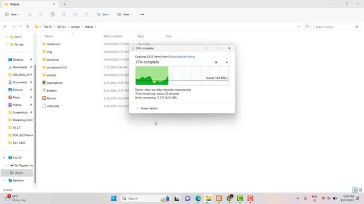
Task: Click the Delete trash icon
Action: pos(86,14)
